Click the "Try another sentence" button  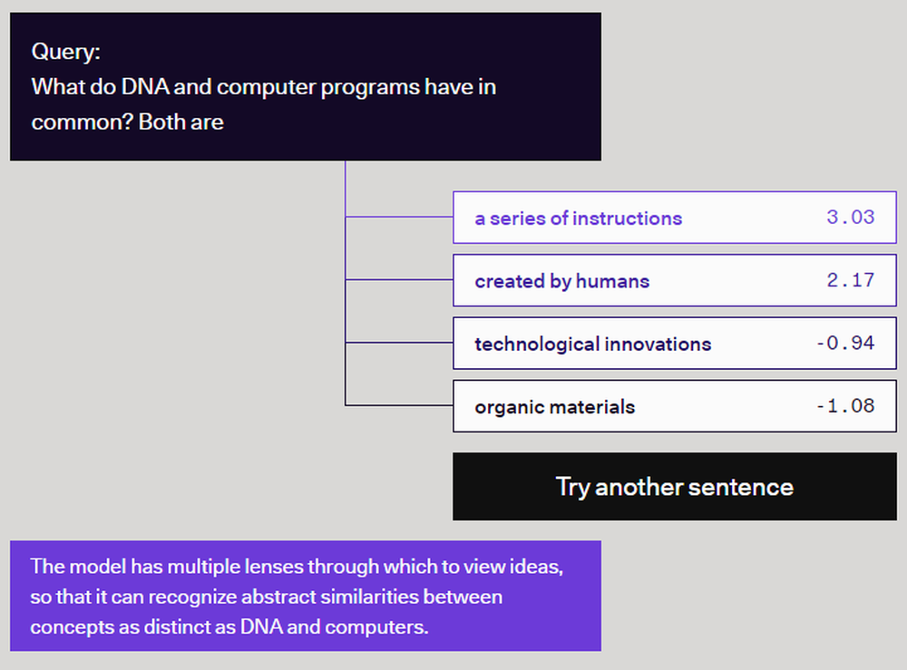pyautogui.click(x=674, y=487)
